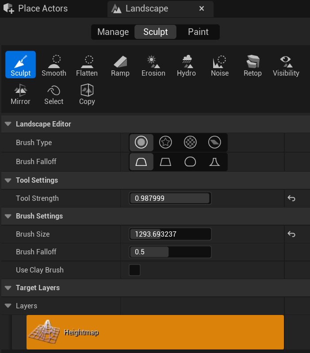Switch to the Paint mode tab

click(198, 32)
